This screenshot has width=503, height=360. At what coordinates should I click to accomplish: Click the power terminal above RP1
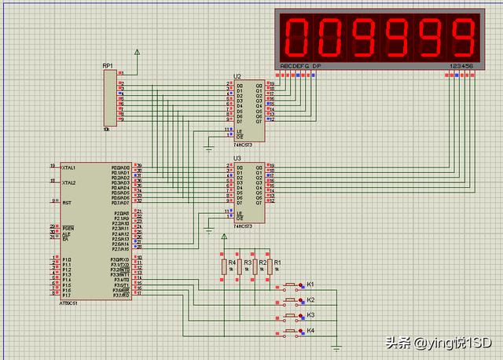[x=137, y=53]
